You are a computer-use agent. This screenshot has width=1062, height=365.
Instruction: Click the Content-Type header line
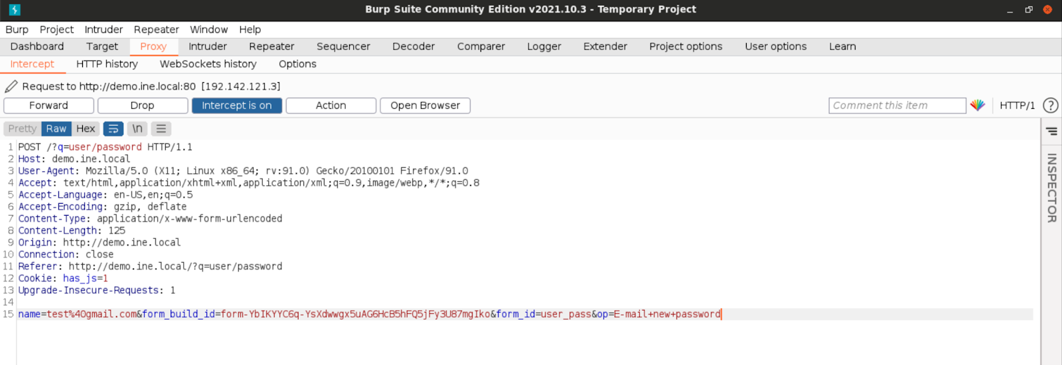tap(150, 219)
